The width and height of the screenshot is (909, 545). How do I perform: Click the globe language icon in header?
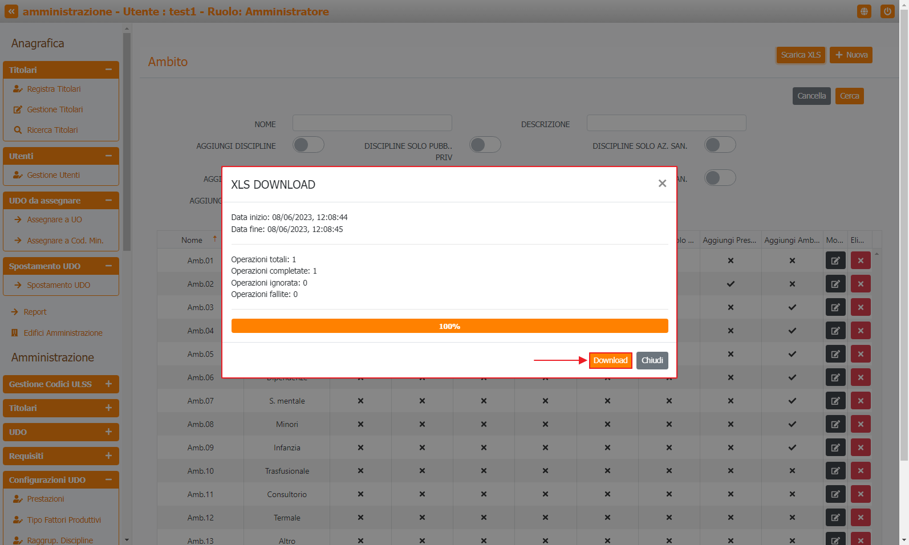point(864,11)
